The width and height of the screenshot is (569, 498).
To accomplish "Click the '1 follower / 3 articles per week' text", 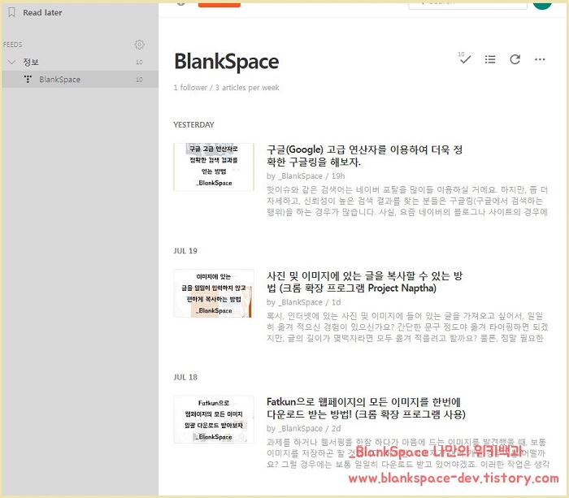I will (x=227, y=88).
